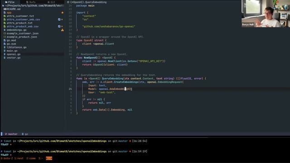Click the 'client *openai.Client' field line
290x163 pixels.
coord(98,44)
